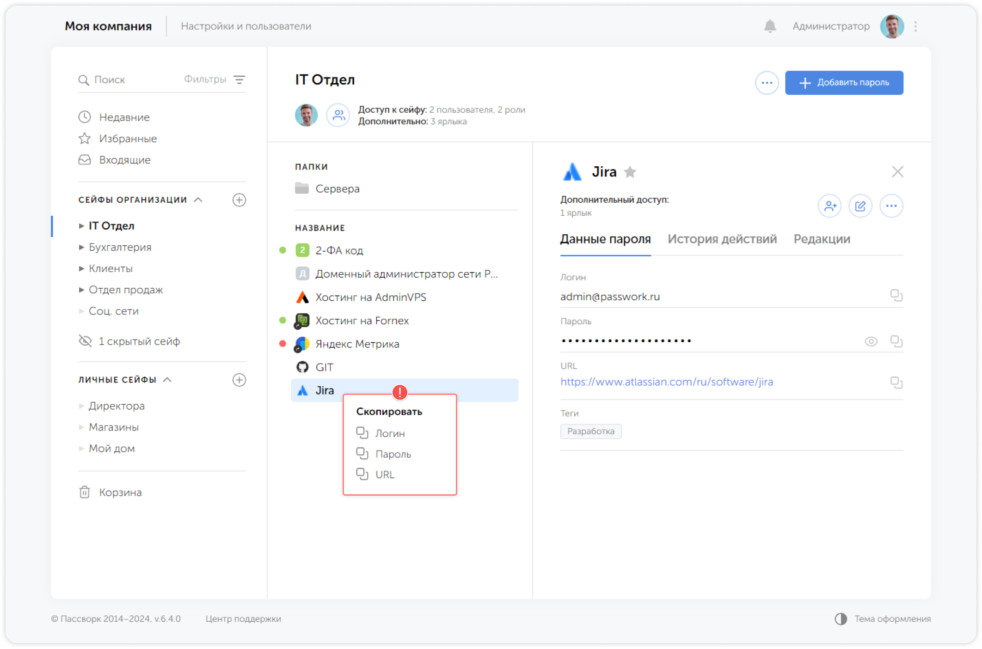982x649 pixels.
Task: Copy the login using its copy icon
Action: [x=896, y=296]
